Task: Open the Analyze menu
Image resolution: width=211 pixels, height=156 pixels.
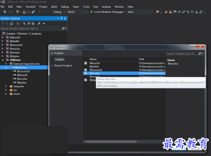Action: pyautogui.click(x=106, y=7)
